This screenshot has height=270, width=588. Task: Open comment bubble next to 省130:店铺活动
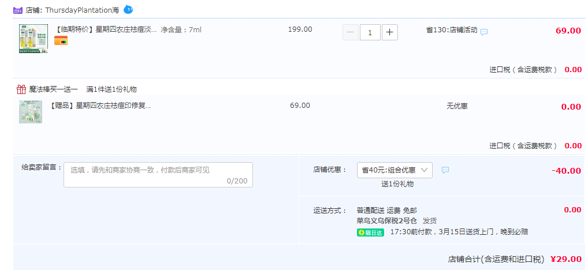[484, 32]
